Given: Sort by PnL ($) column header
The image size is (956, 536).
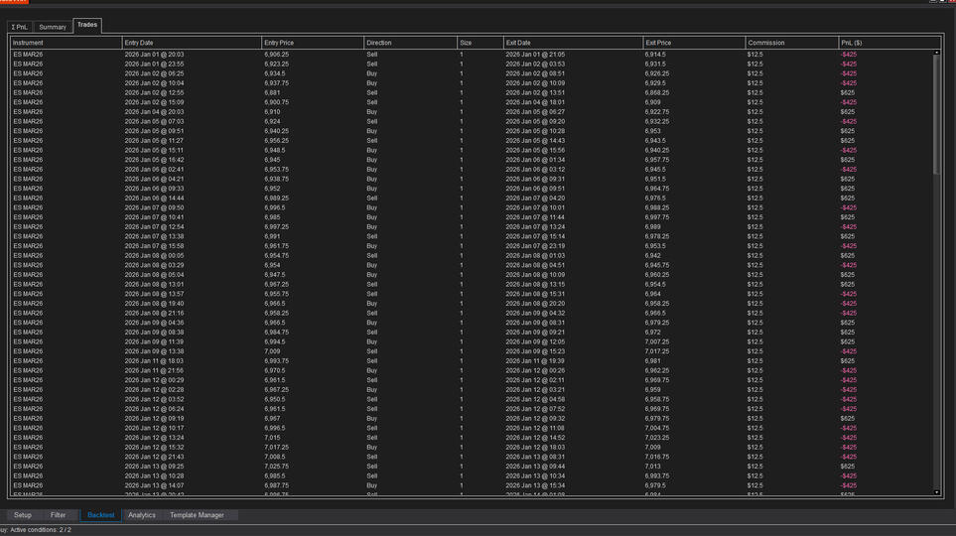Looking at the screenshot, I should pos(884,43).
